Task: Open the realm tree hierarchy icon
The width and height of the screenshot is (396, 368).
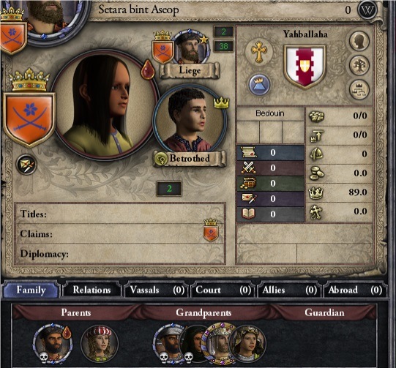Action: (359, 89)
